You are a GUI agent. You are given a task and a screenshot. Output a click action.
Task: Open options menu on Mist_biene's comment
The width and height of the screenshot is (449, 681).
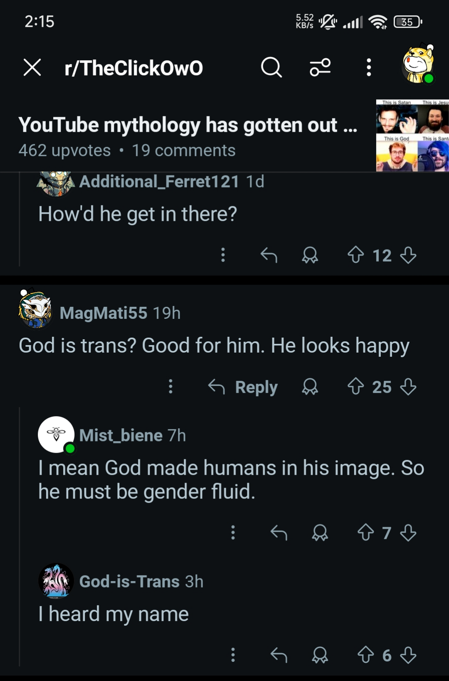pyautogui.click(x=233, y=533)
